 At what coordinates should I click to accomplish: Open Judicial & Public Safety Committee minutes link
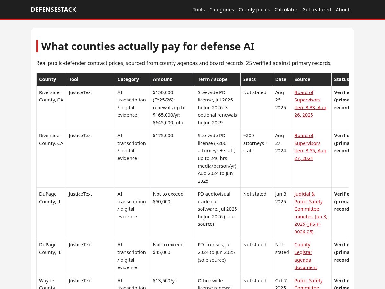point(311,213)
